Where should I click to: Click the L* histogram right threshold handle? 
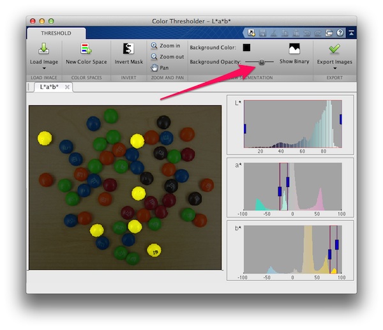pyautogui.click(x=341, y=119)
